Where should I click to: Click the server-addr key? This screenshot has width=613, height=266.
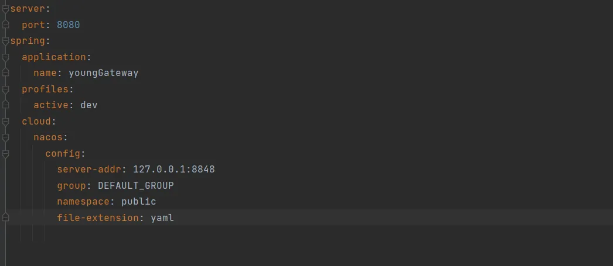(88, 170)
